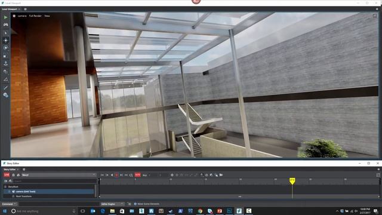
Task: Switch to the Level Viewport tab
Action: [x=10, y=10]
